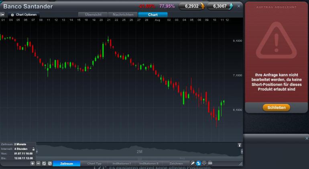
Task: Toggle the crosshair cursor tool
Action: (204, 163)
